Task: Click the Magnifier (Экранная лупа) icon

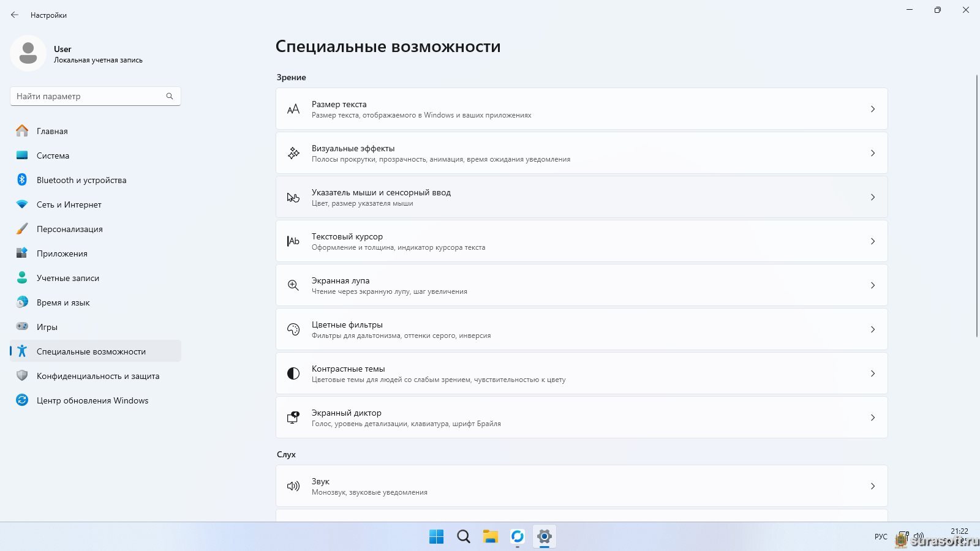Action: (293, 285)
